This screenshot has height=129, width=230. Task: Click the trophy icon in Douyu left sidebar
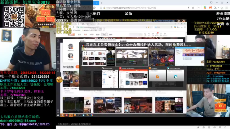point(58,70)
